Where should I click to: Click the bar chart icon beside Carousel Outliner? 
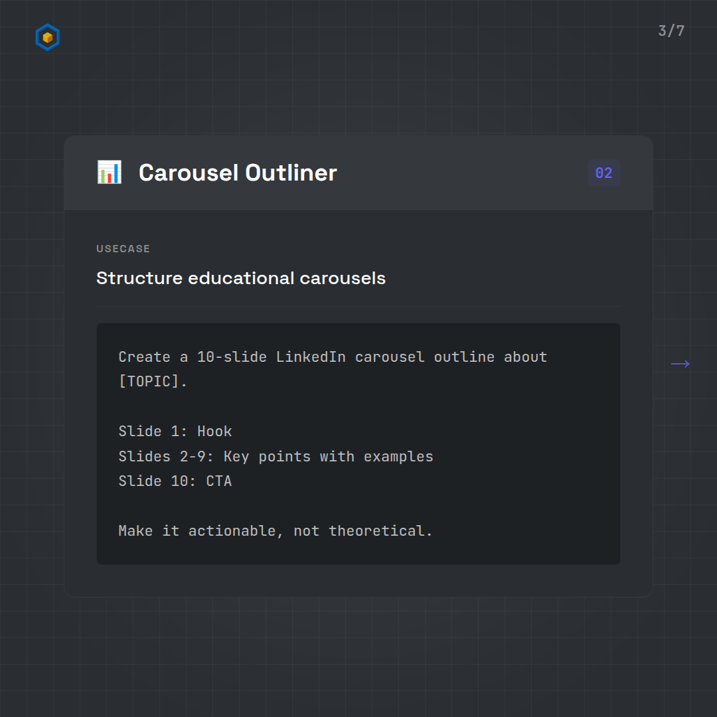(109, 173)
